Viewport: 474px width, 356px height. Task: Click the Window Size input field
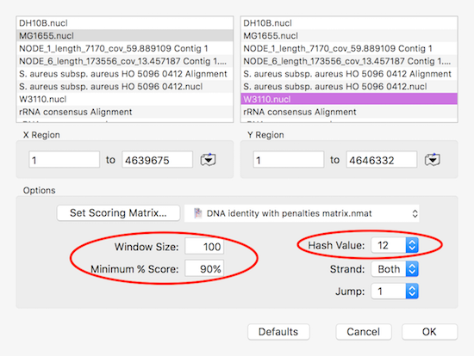[204, 247]
